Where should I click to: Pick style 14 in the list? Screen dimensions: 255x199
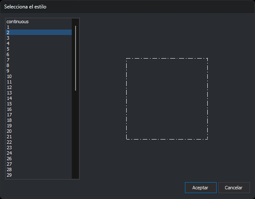click(x=39, y=98)
